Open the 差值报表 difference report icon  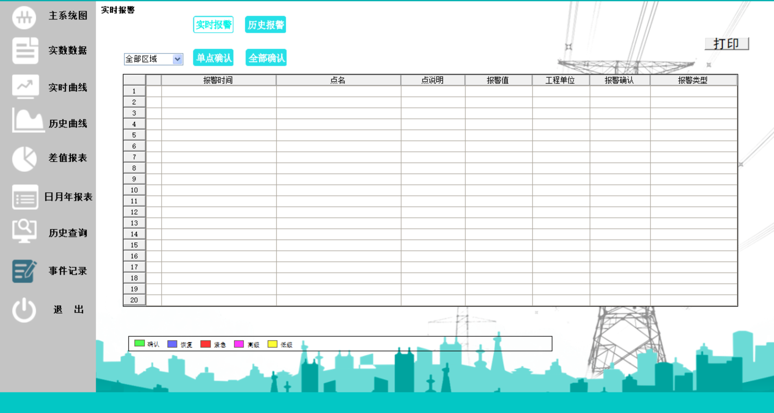coord(24,158)
